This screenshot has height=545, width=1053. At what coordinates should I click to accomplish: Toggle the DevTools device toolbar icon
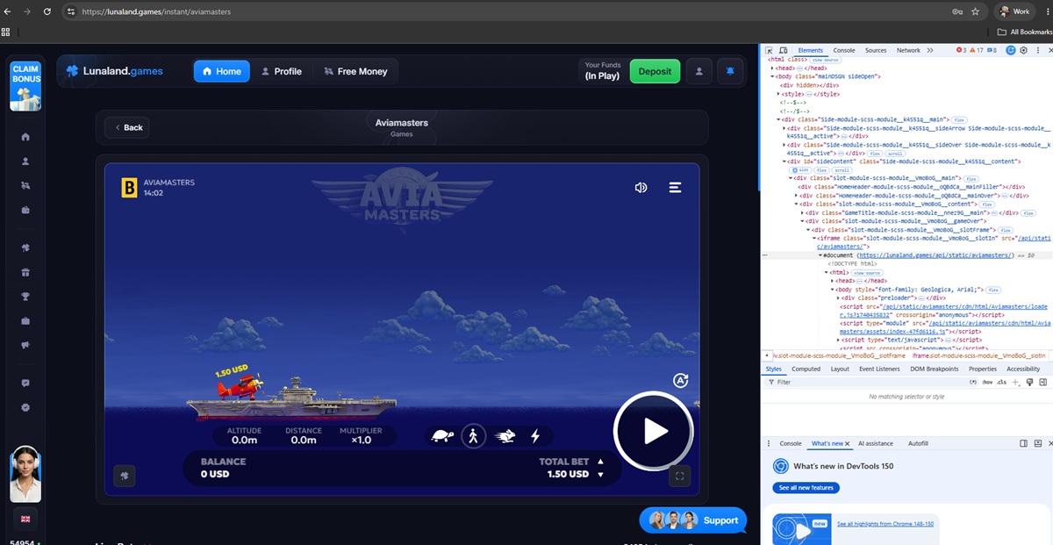pos(783,51)
